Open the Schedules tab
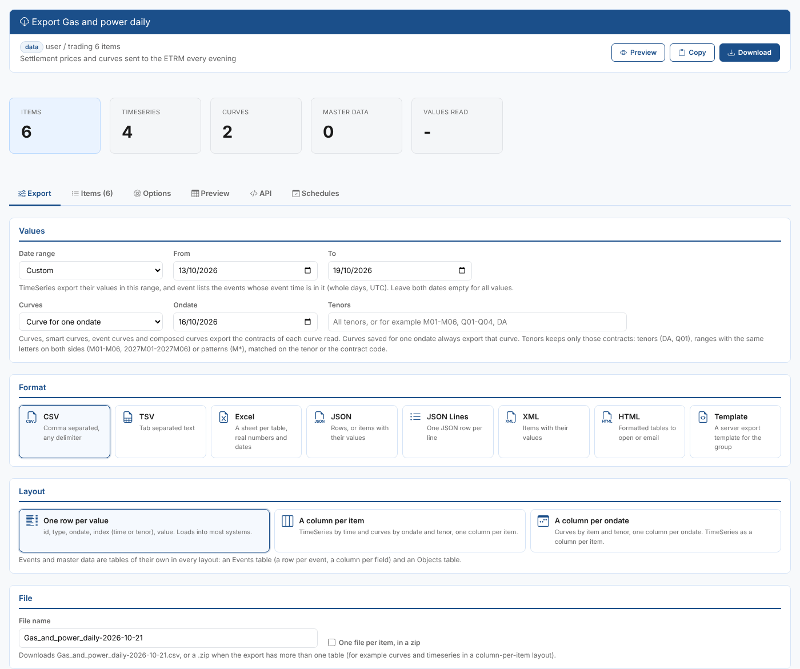This screenshot has height=669, width=800. [315, 193]
